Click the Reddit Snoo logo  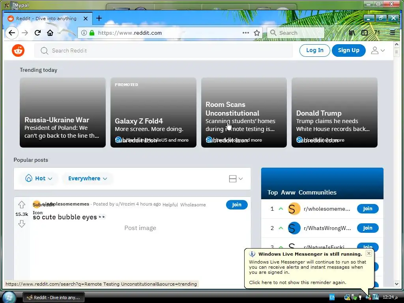[18, 50]
